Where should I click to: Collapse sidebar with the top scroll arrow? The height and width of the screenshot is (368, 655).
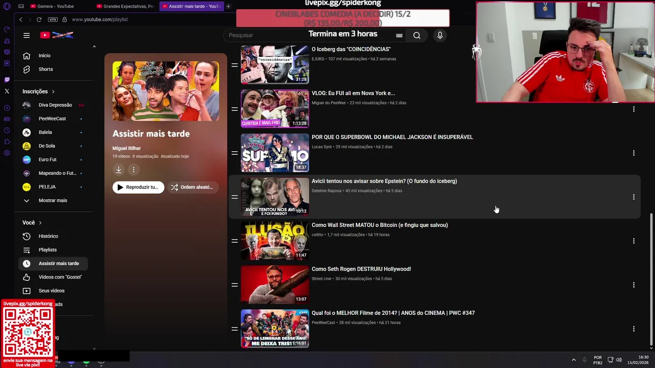coord(94,47)
